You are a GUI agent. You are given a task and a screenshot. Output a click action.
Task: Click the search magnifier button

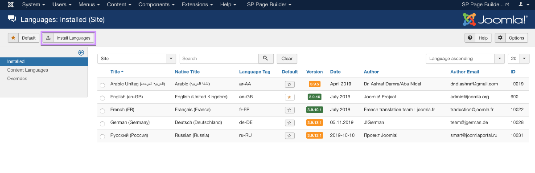pos(265,58)
